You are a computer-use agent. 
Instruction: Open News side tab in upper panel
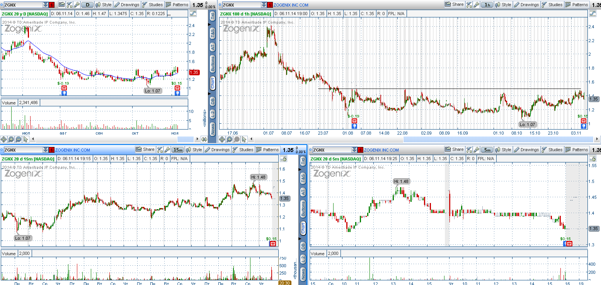[x=213, y=129]
